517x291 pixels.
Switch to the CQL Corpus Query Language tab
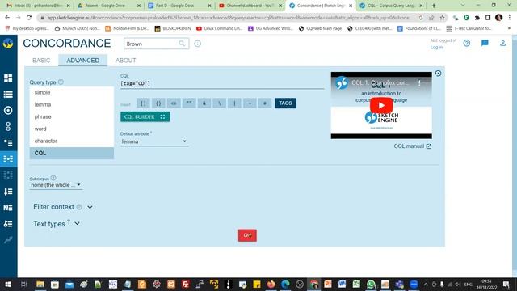click(391, 6)
